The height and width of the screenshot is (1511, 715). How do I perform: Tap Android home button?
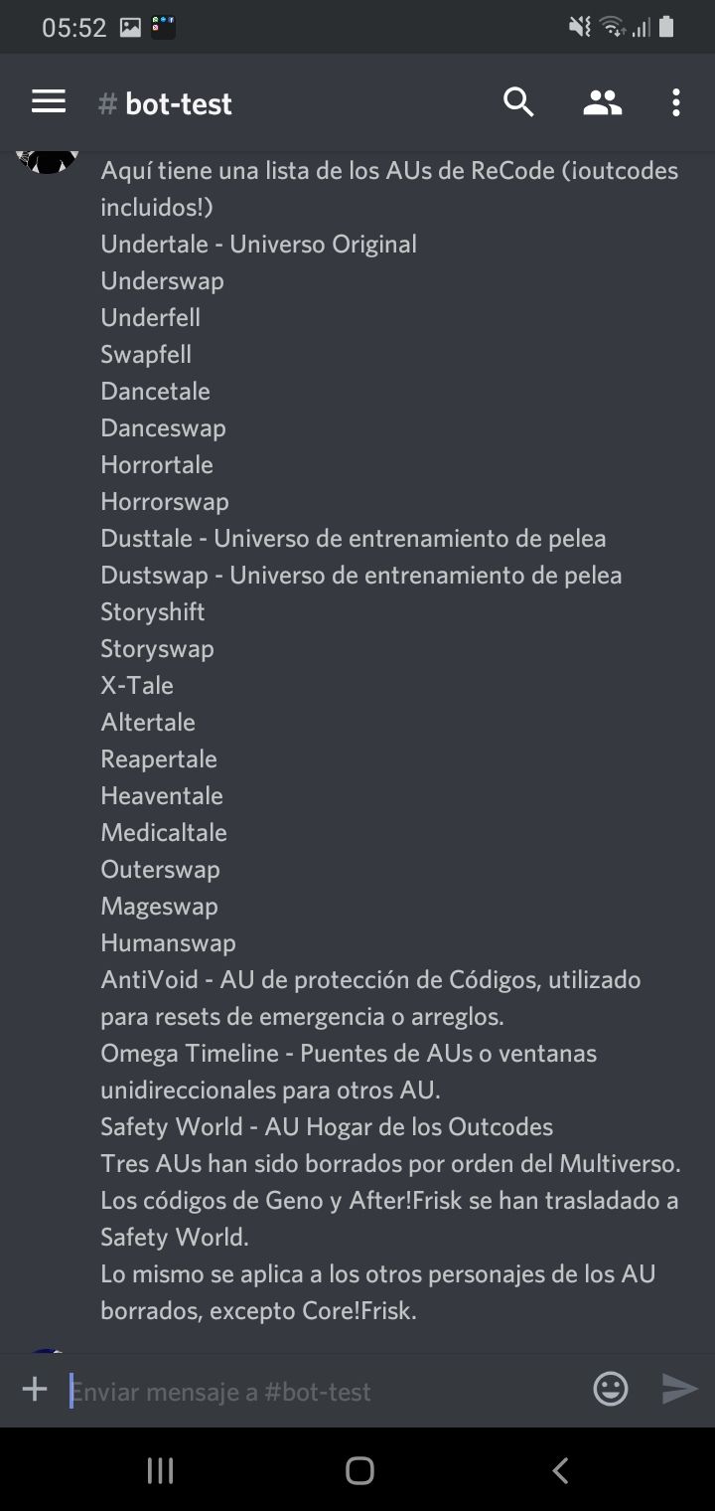pyautogui.click(x=359, y=1470)
